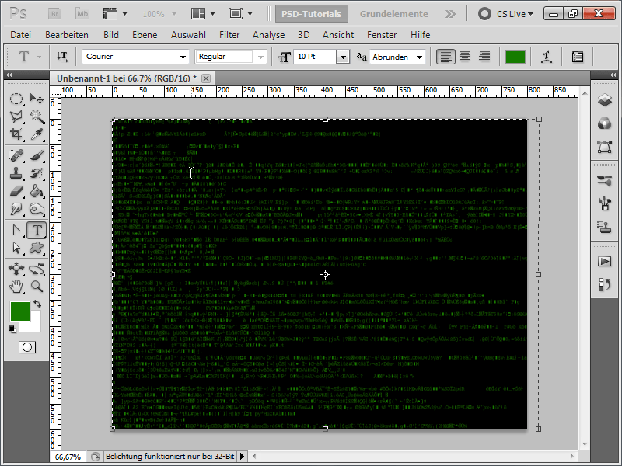
Task: Close the Unbenannt-1 document tab
Action: pyautogui.click(x=206, y=78)
